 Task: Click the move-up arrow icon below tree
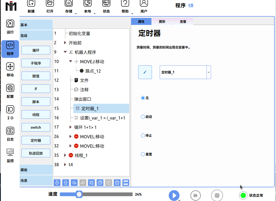66,183
